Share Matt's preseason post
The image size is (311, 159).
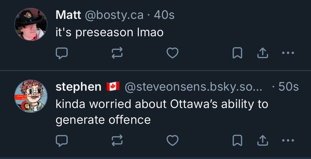[x=262, y=53]
